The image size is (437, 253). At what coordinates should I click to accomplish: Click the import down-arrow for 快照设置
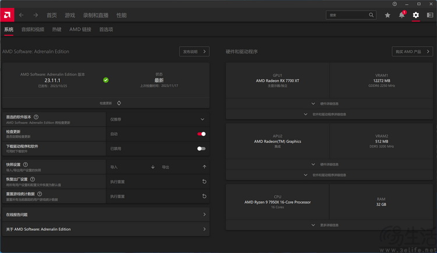(153, 167)
